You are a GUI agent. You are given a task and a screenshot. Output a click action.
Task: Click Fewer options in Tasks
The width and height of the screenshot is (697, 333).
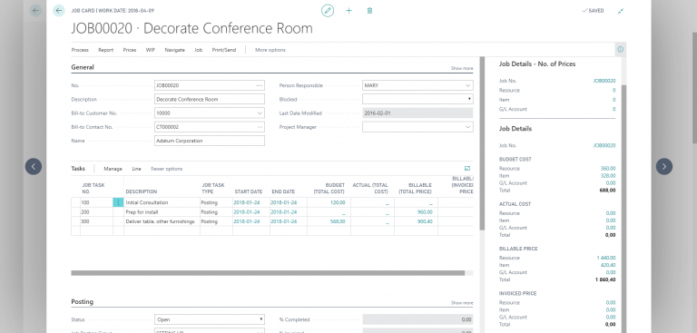click(167, 169)
